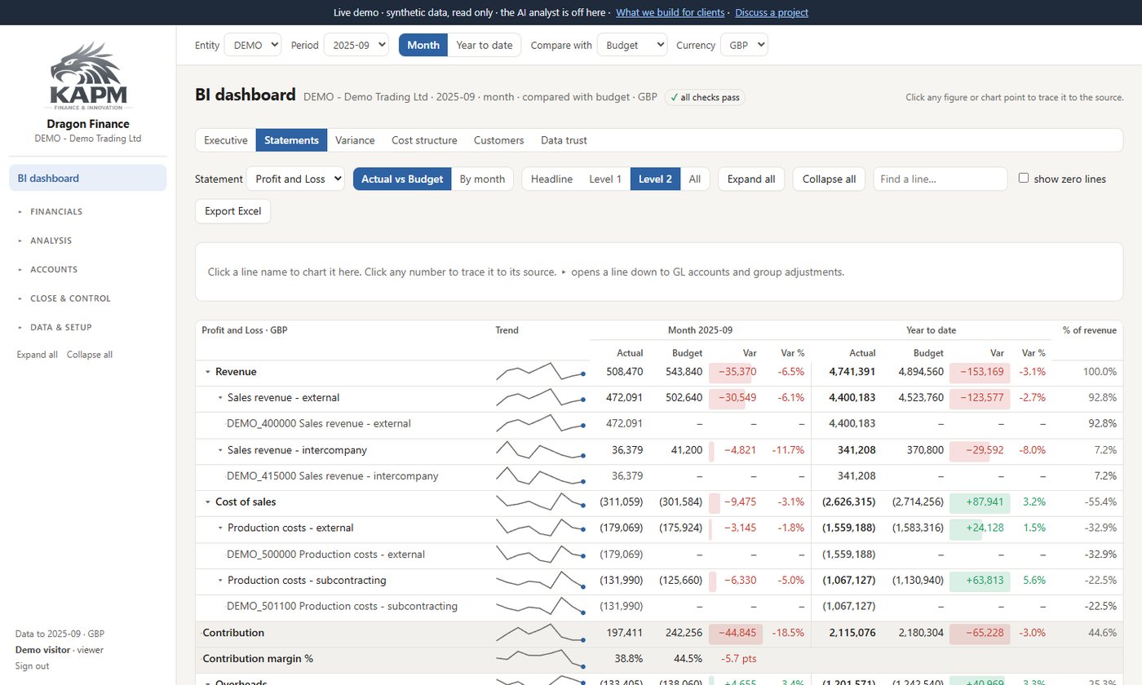Open the Executive tab
The height and width of the screenshot is (685, 1142).
click(226, 140)
